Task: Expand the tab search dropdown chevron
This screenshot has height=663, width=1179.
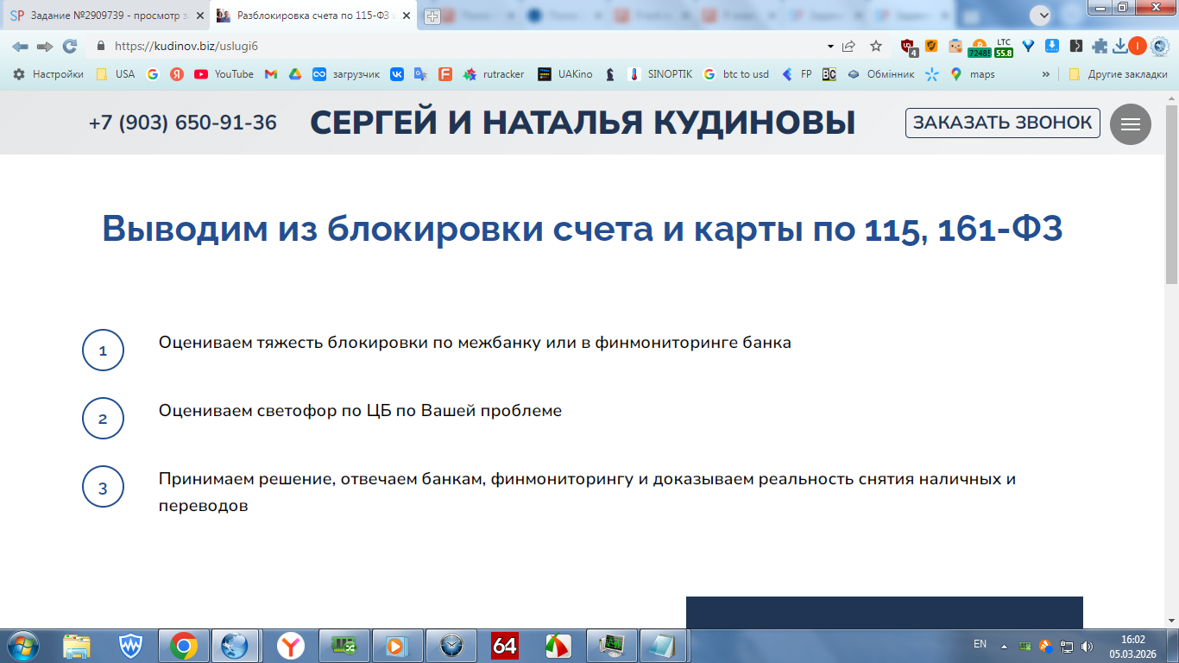Action: click(1043, 16)
